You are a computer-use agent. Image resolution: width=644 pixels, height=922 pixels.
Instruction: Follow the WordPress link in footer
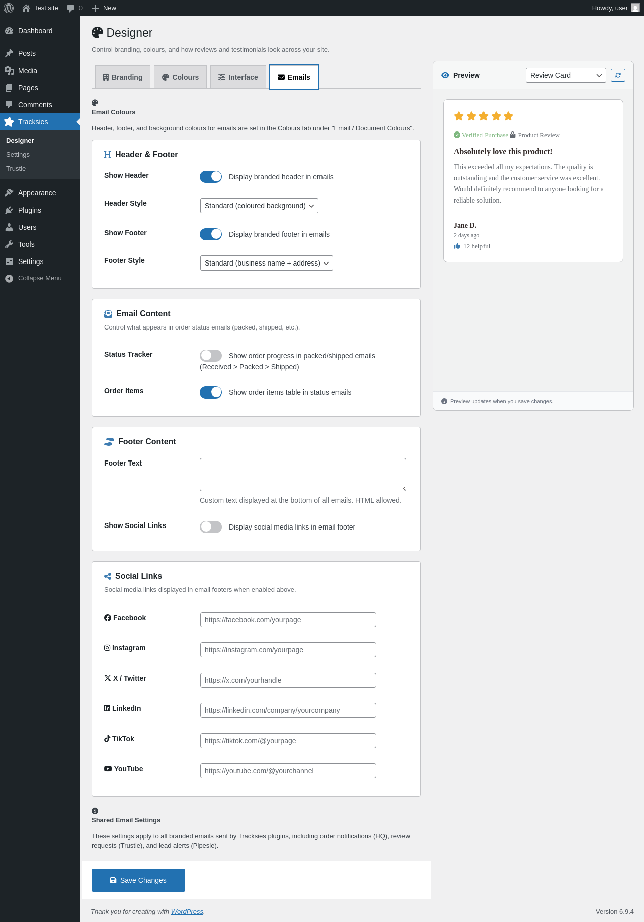tap(187, 912)
